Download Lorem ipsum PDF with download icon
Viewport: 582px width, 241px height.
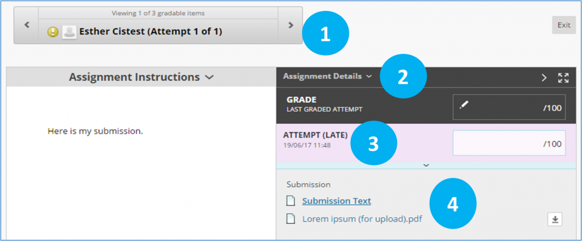coord(555,219)
